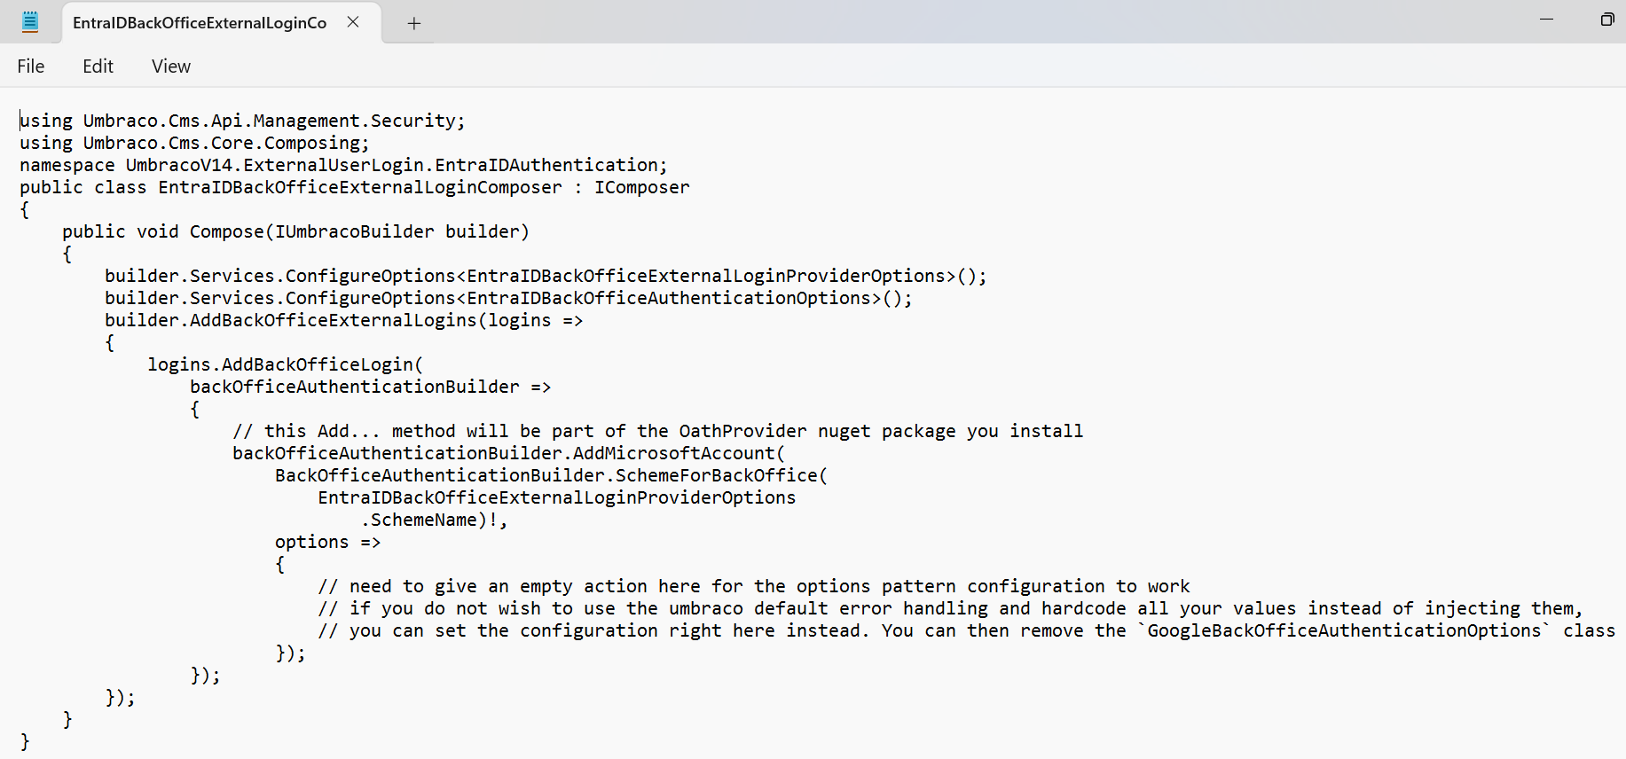Click on 'AddBackOfficeExternalLogins' text
Viewport: 1626px width, 759px height.
[x=334, y=320]
